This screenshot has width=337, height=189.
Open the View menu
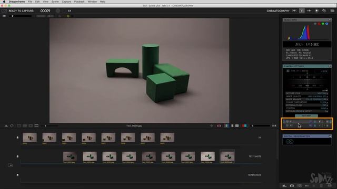(x=45, y=2)
